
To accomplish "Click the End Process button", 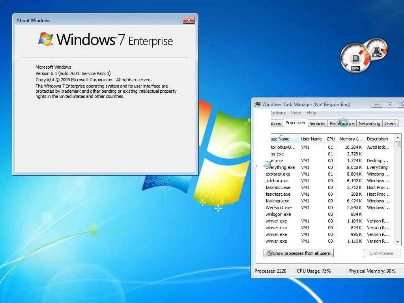I will tap(382, 253).
